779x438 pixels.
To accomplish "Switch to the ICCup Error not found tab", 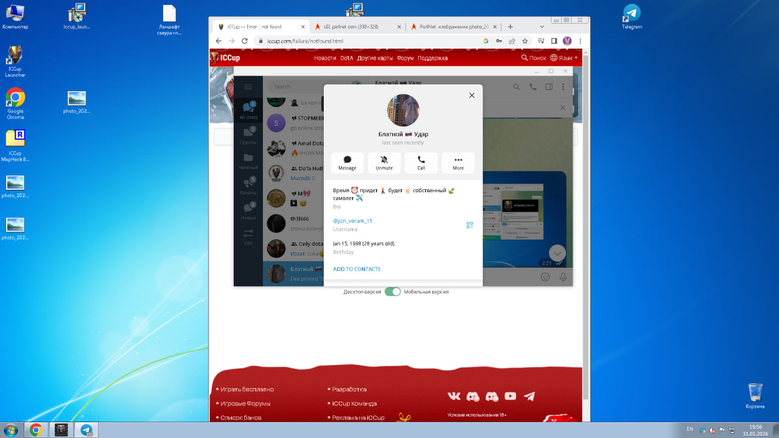I will pos(261,27).
